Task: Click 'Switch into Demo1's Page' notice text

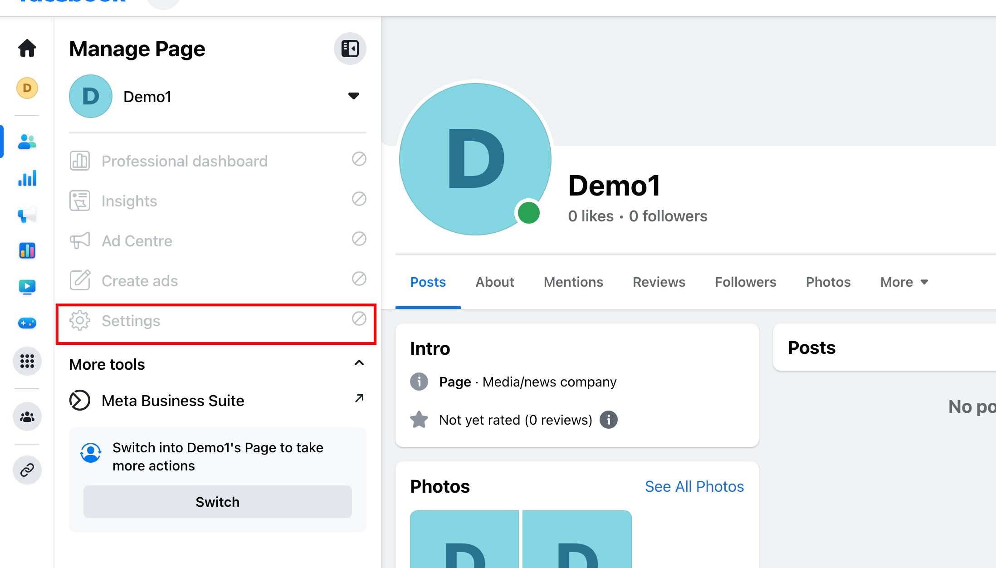Action: coord(218,456)
